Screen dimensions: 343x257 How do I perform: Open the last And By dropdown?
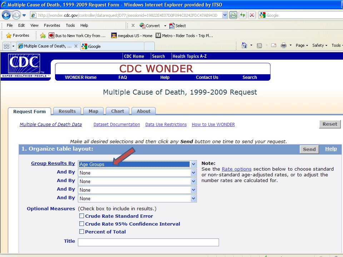coord(137,198)
